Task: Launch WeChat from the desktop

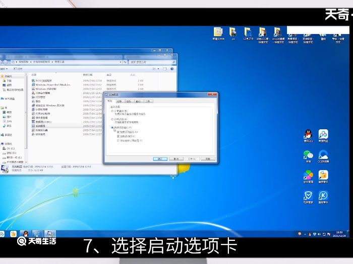Action: coord(308,156)
